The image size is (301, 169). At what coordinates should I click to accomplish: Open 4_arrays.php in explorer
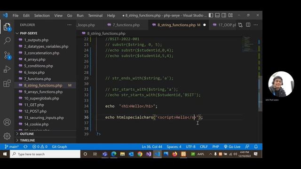click(45, 60)
